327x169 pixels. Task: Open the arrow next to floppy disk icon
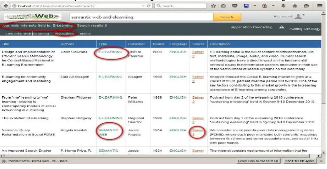coord(255,6)
